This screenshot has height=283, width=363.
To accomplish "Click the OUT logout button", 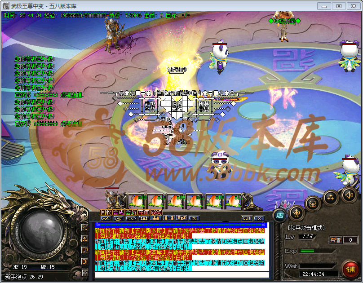I will pos(247,218).
